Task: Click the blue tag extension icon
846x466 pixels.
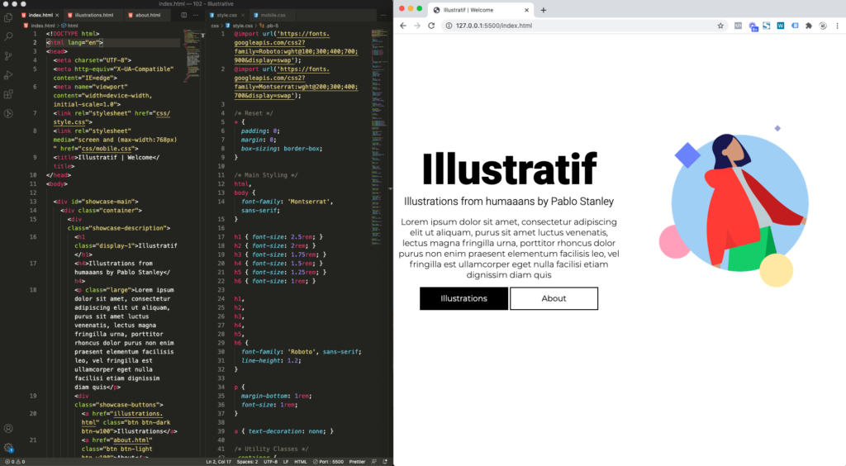Action: 795,26
